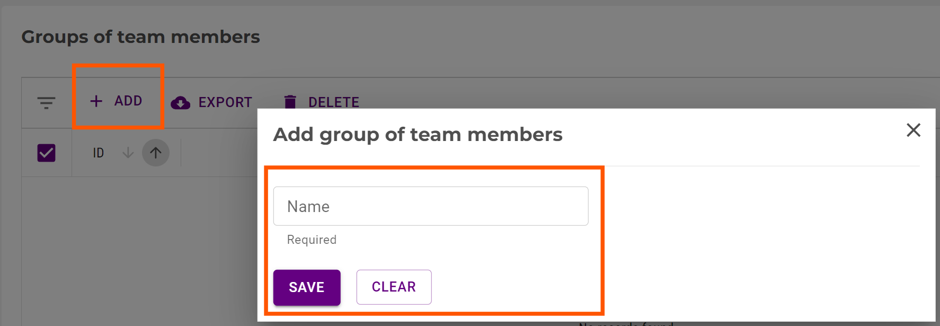The height and width of the screenshot is (326, 940).
Task: Click the DELETE button text
Action: 334,102
